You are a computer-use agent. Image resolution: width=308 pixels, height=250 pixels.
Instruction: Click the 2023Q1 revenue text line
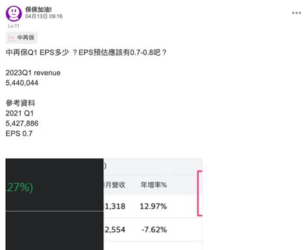click(33, 73)
